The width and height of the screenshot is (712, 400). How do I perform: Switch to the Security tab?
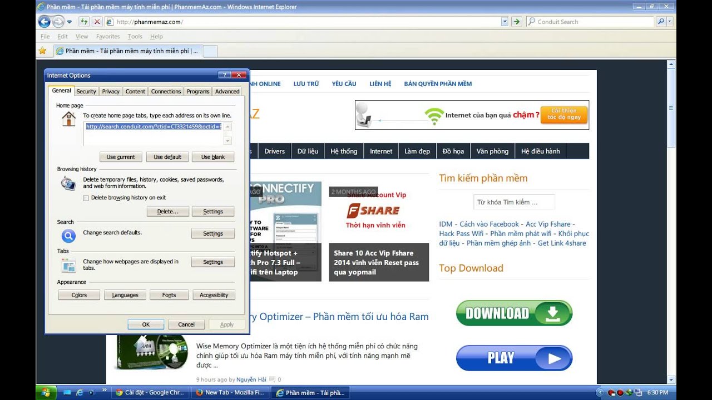(86, 92)
